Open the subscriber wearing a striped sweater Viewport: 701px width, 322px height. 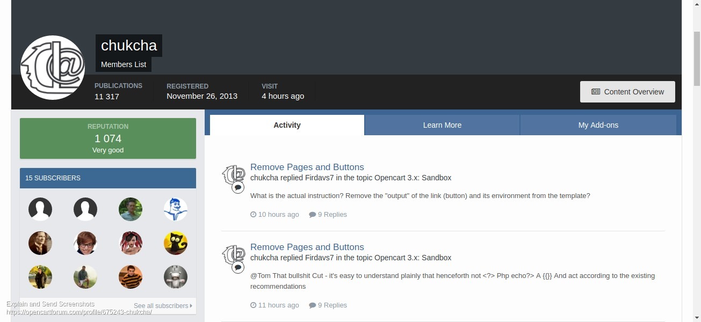[131, 277]
